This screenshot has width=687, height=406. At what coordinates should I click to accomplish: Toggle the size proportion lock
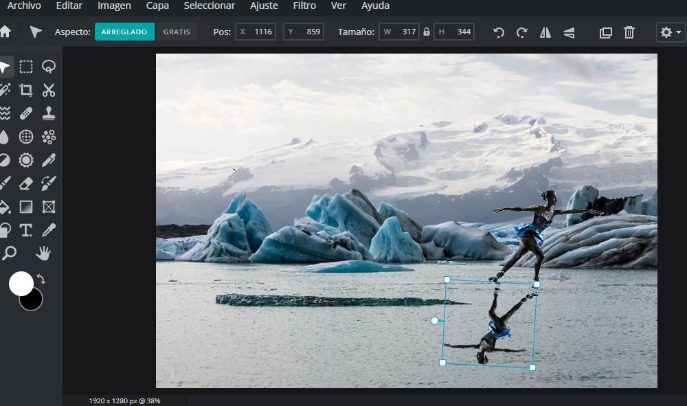click(427, 32)
